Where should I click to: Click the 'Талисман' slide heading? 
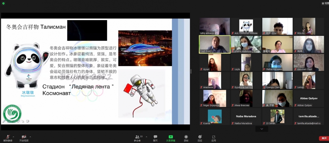[53, 27]
